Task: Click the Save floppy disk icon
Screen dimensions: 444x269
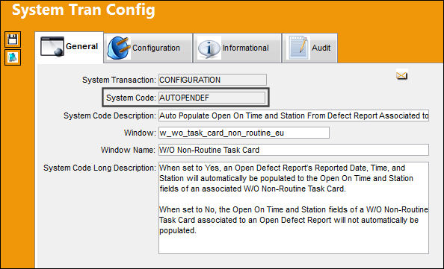Action: click(13, 39)
